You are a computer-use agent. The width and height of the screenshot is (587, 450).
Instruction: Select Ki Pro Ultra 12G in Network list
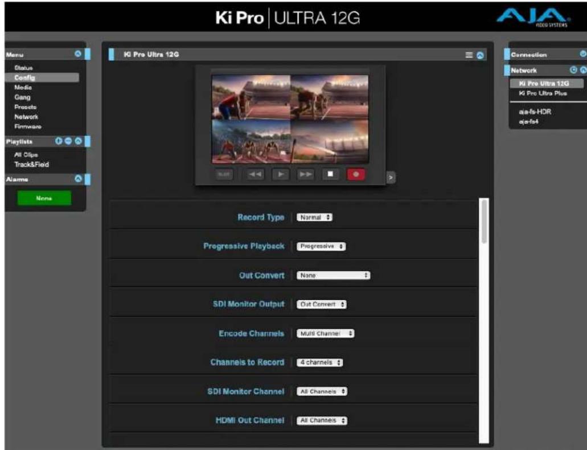click(x=547, y=83)
